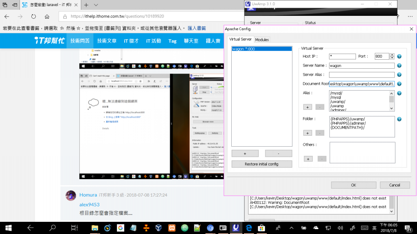417x234 pixels.
Task: Open browser home page
Action: click(x=47, y=16)
